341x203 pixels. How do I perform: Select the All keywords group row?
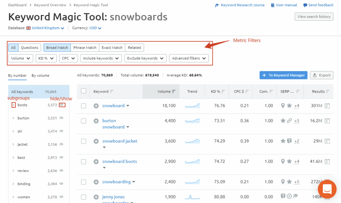coord(39,92)
